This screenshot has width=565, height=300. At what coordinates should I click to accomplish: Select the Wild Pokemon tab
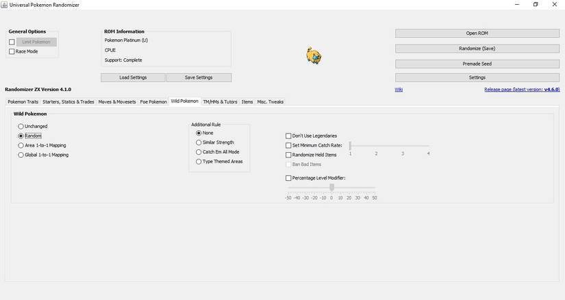pyautogui.click(x=184, y=101)
